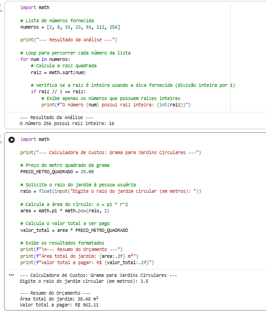
Task: Click the print 'Área total do jardim' code line
Action: click(79, 256)
